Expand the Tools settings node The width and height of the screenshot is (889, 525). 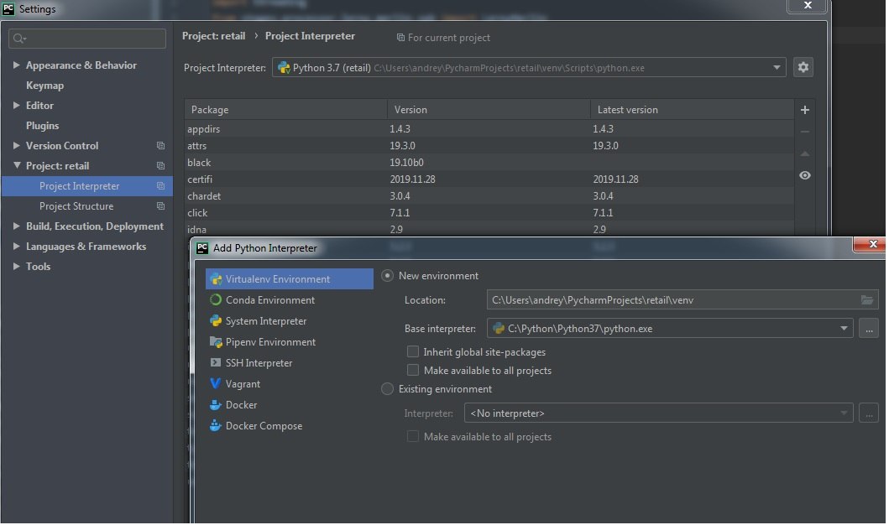[17, 266]
